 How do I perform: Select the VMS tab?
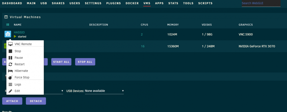147,3
